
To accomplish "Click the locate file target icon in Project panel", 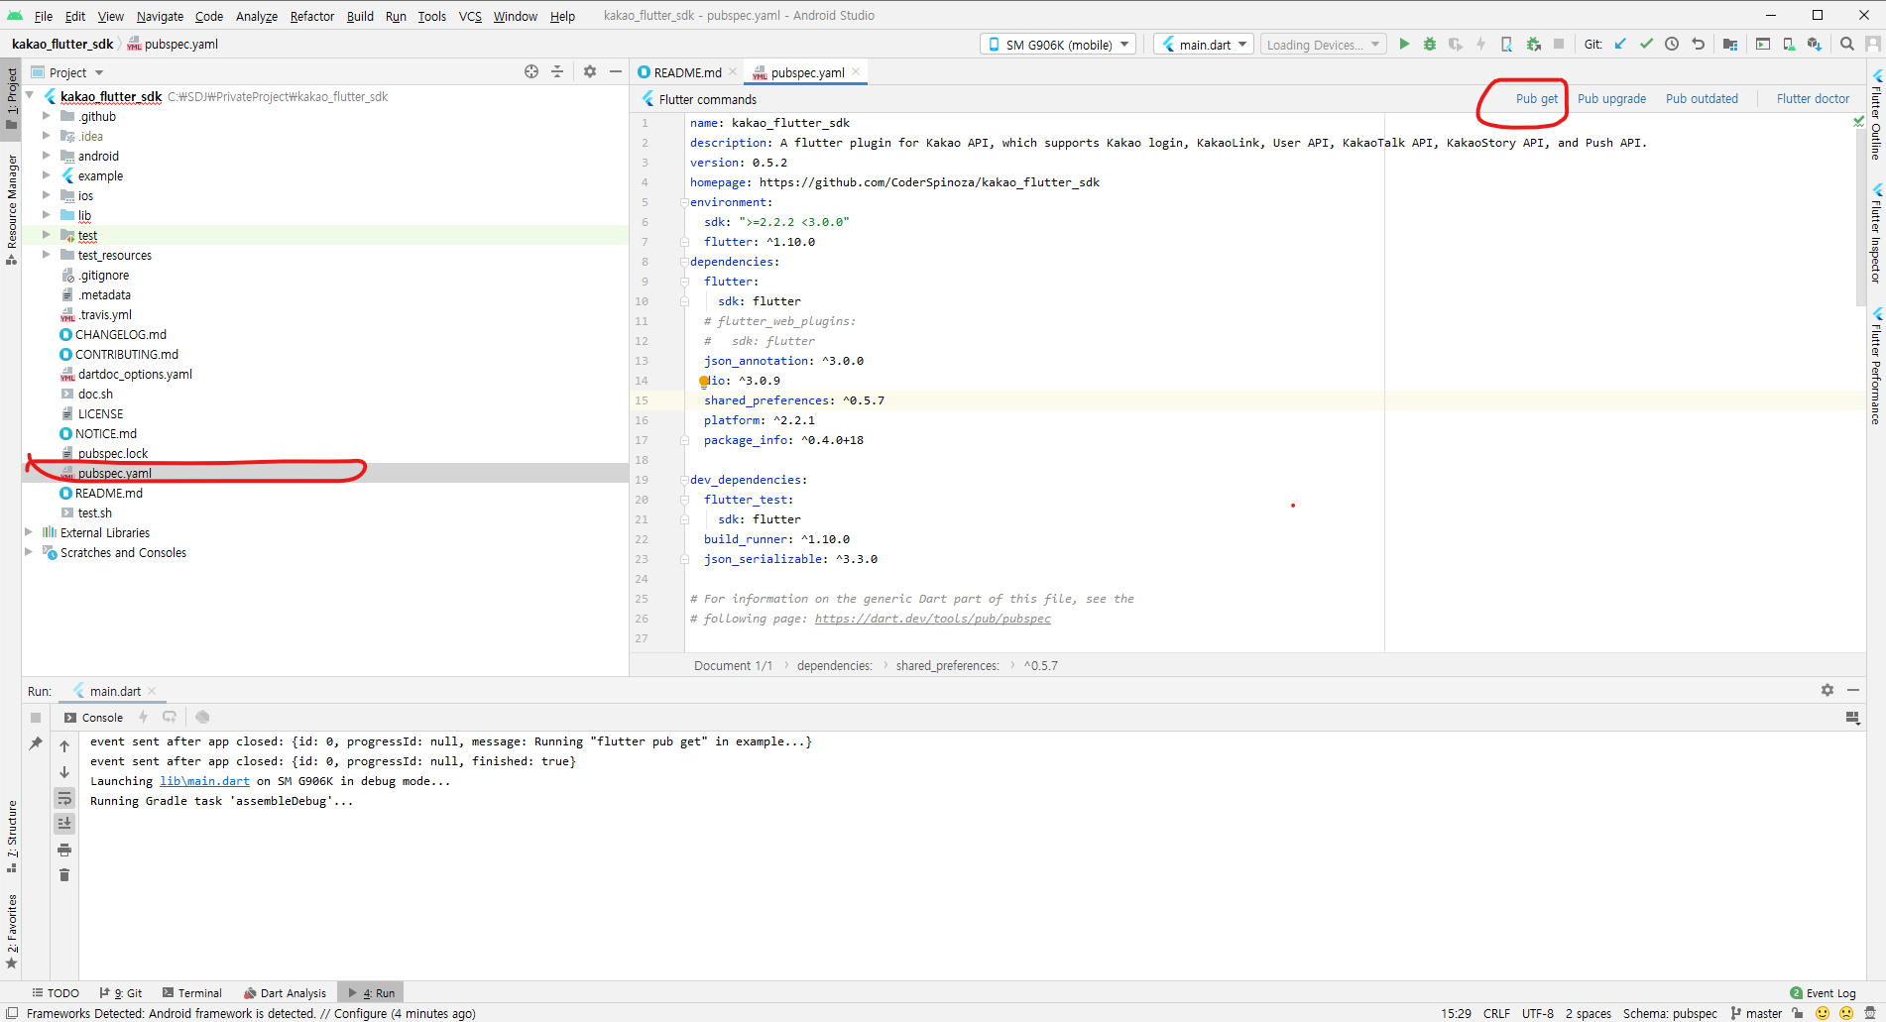I will [x=531, y=71].
